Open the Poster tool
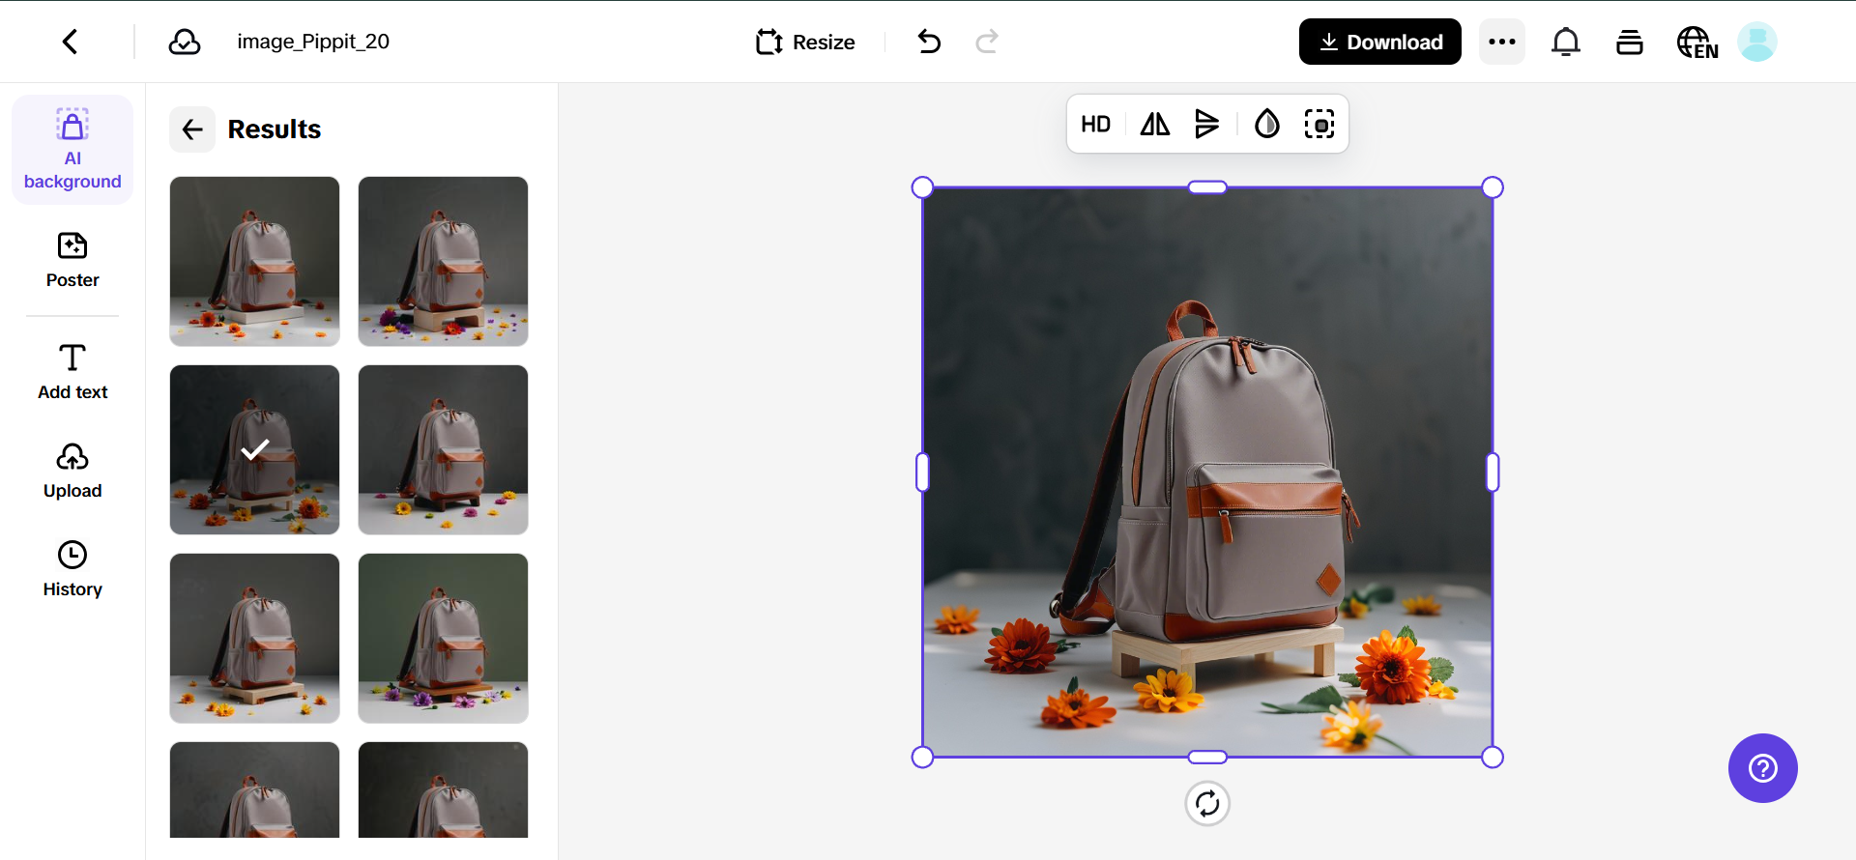The height and width of the screenshot is (860, 1856). 72,260
